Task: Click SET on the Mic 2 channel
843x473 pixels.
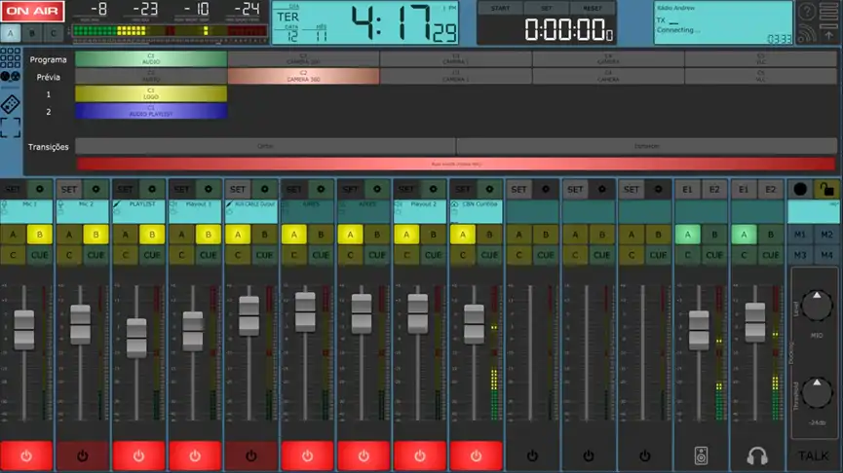Action: pos(69,189)
